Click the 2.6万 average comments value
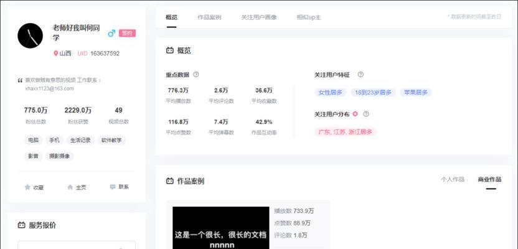This screenshot has height=249, width=518. tap(221, 90)
